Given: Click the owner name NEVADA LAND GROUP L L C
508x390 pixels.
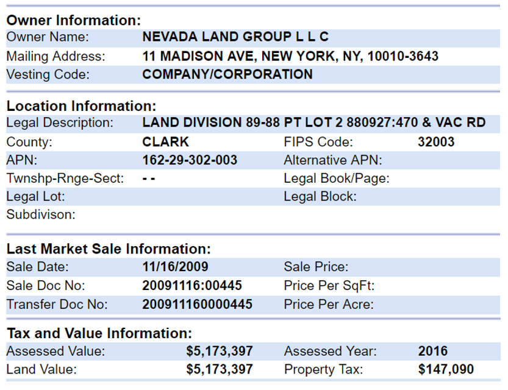Looking at the screenshot, I should 235,37.
